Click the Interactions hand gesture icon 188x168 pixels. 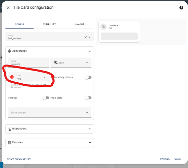click(x=9, y=129)
